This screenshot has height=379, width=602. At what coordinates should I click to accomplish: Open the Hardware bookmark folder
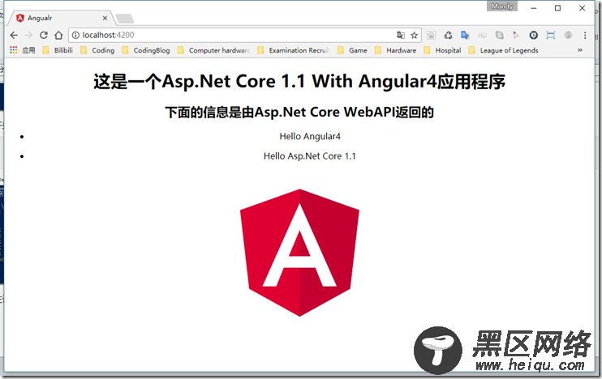pyautogui.click(x=395, y=50)
